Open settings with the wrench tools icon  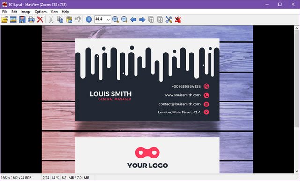coord(169,20)
